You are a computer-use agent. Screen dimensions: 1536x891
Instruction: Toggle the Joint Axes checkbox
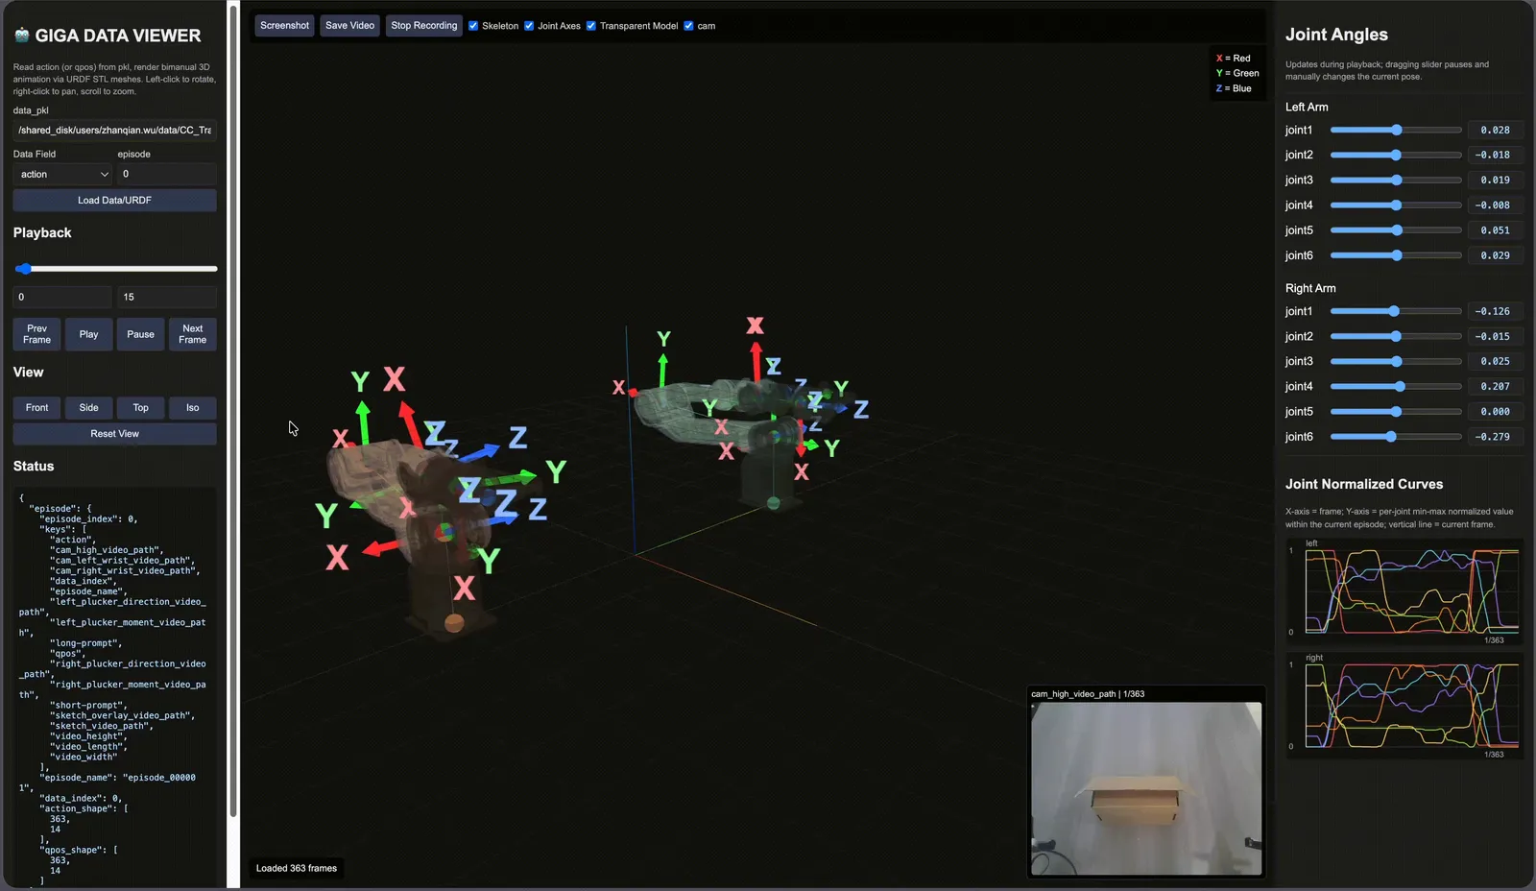[529, 26]
